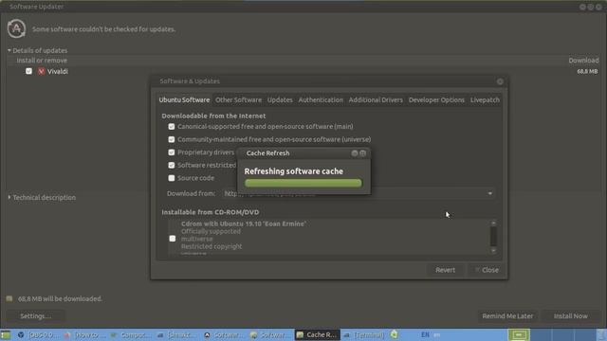Close the Software & Updates dialog with X
This screenshot has width=607, height=341.
pos(500,81)
